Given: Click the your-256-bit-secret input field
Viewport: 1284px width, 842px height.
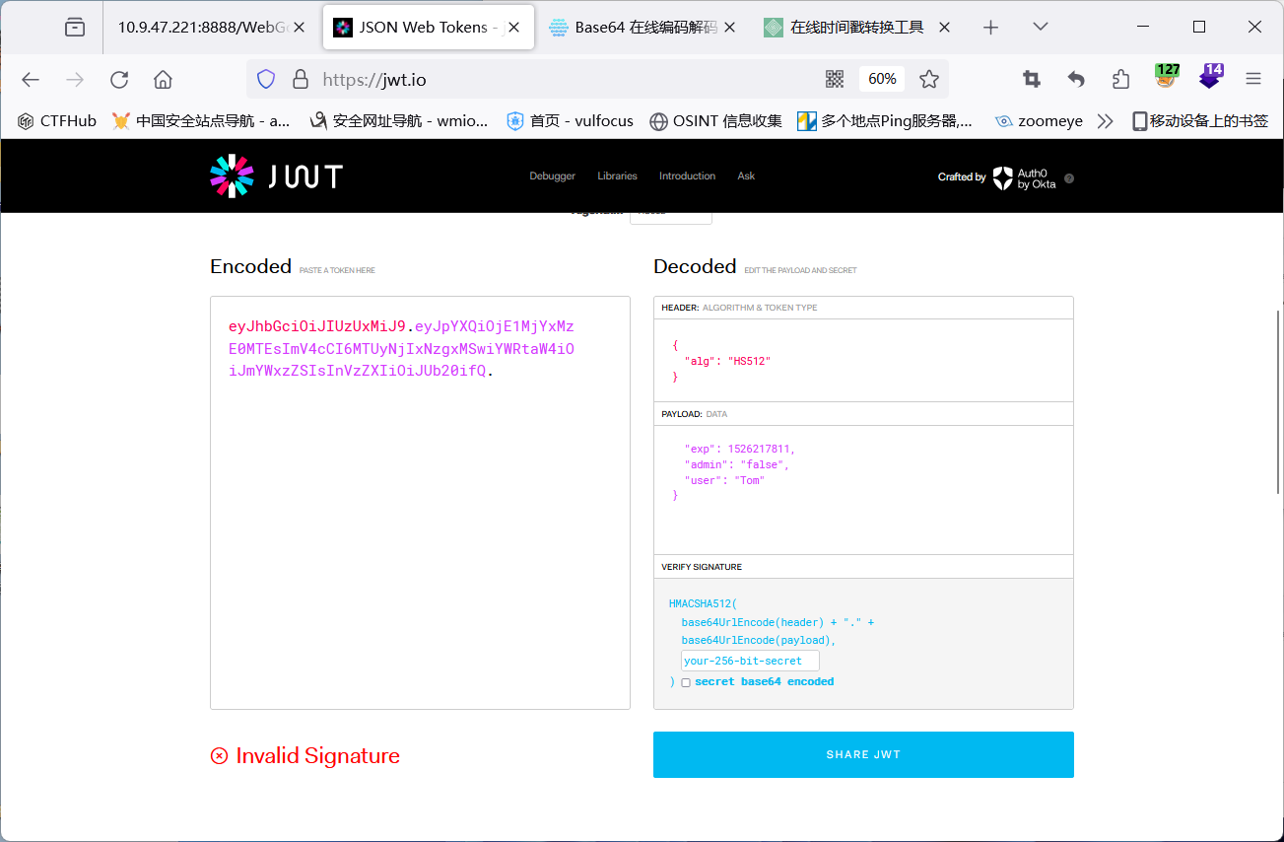Looking at the screenshot, I should tap(750, 661).
